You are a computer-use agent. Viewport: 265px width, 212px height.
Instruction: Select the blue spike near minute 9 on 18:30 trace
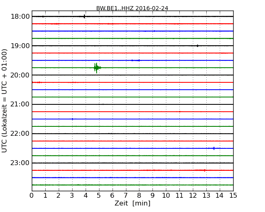(154, 31)
